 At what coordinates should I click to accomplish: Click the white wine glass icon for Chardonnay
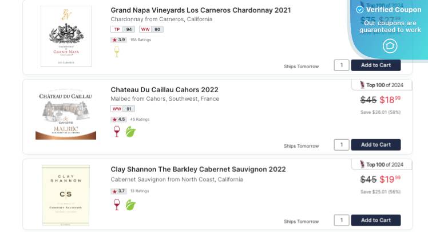117,52
